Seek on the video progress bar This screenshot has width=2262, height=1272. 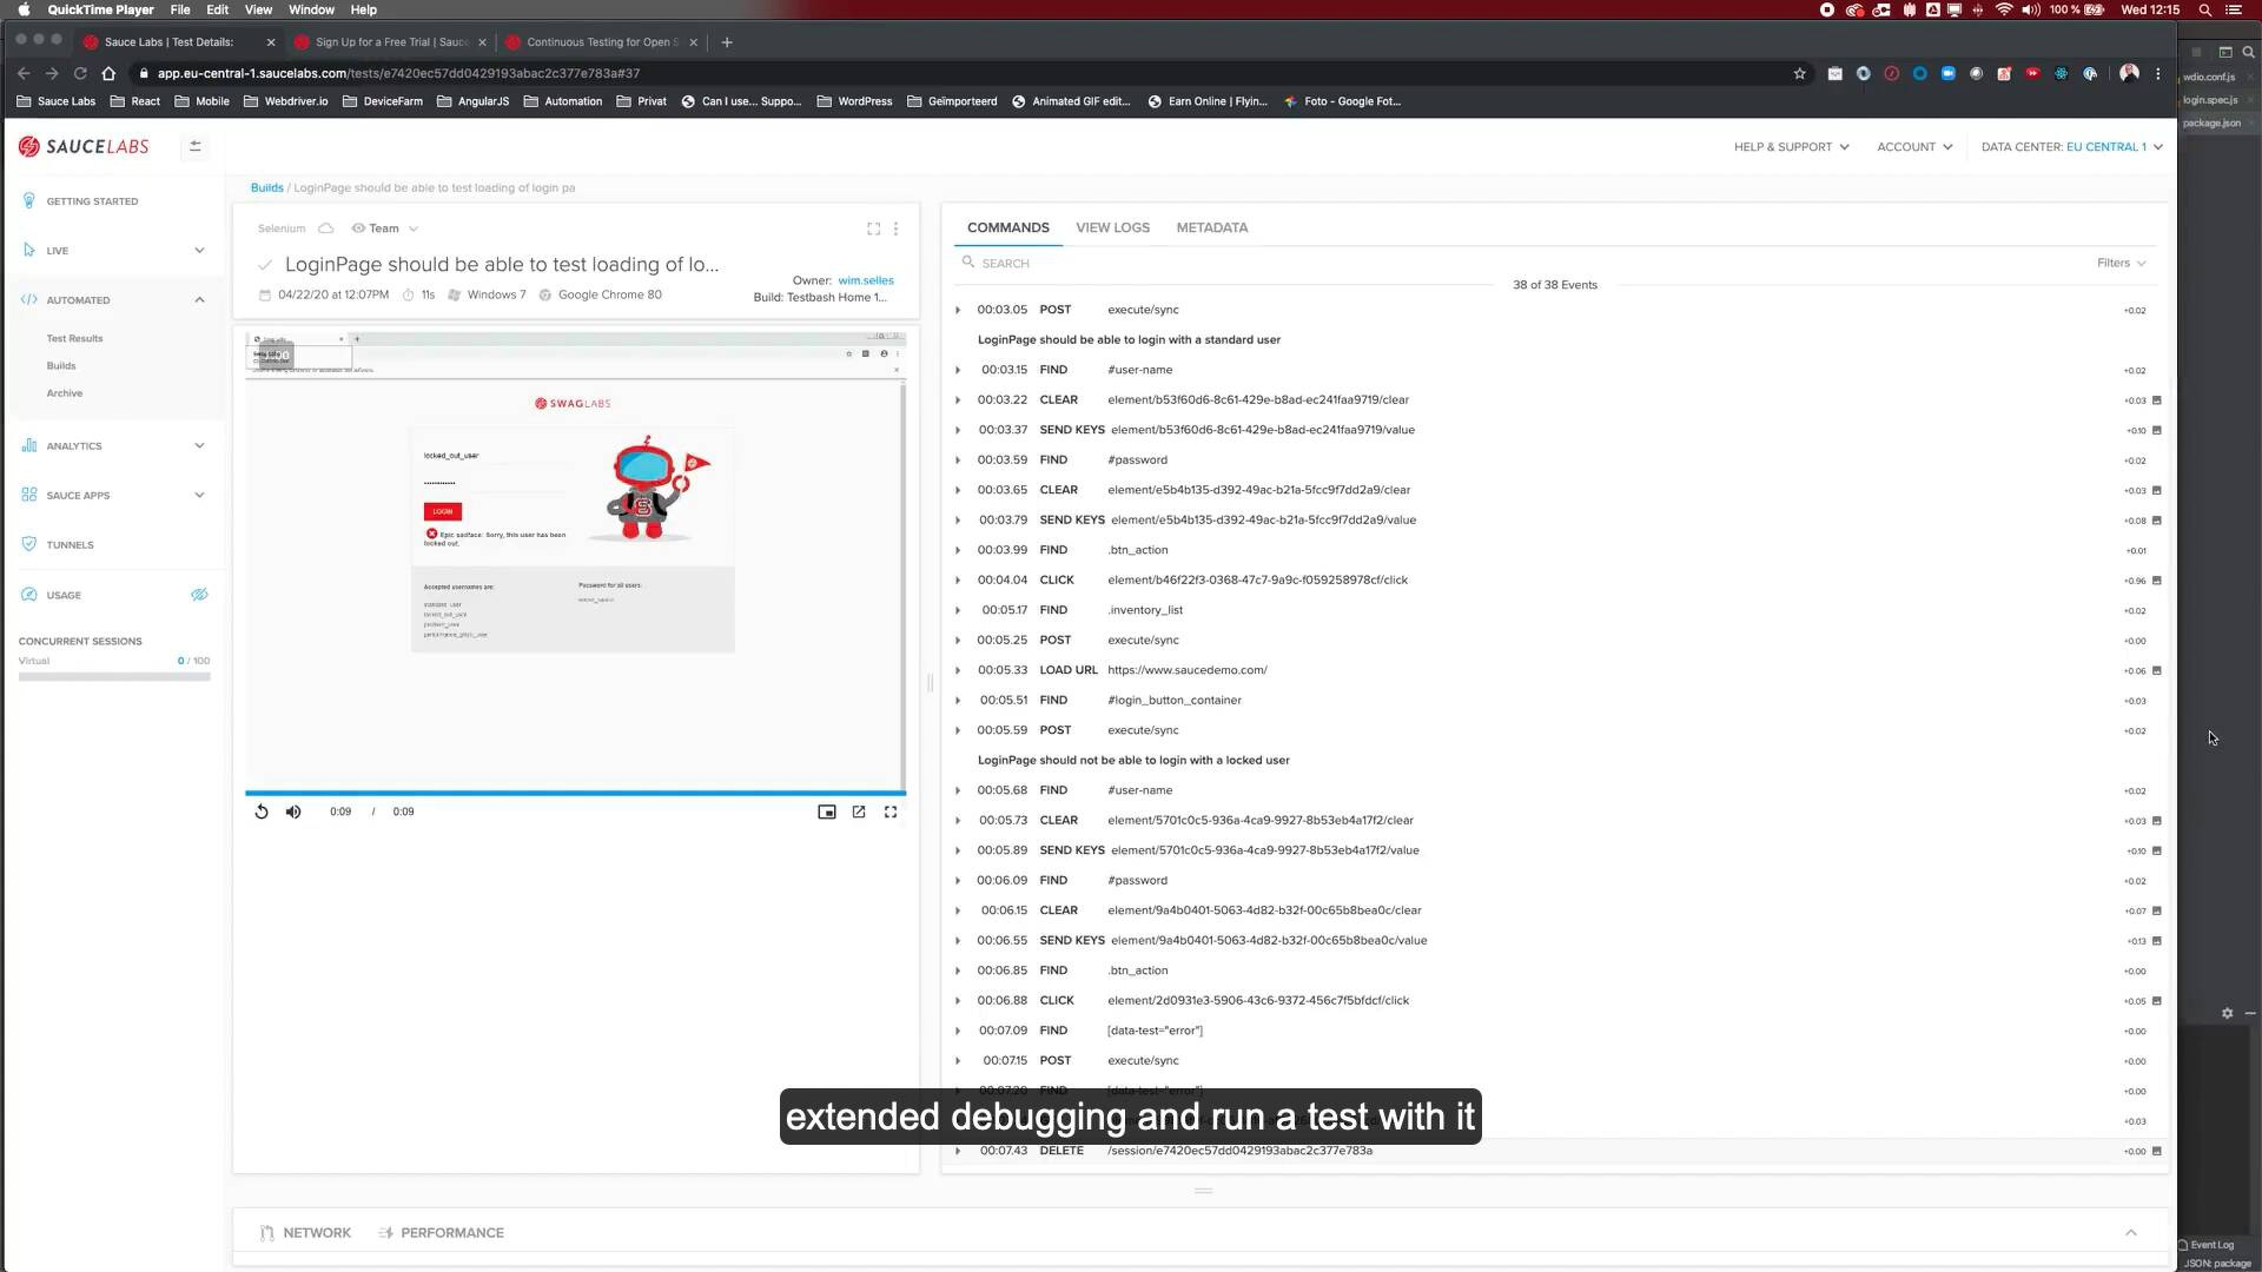tap(575, 793)
